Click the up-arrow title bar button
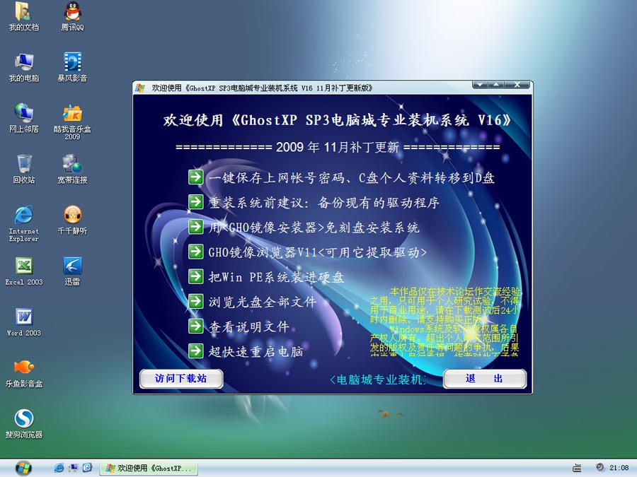The image size is (637, 477). click(x=496, y=84)
